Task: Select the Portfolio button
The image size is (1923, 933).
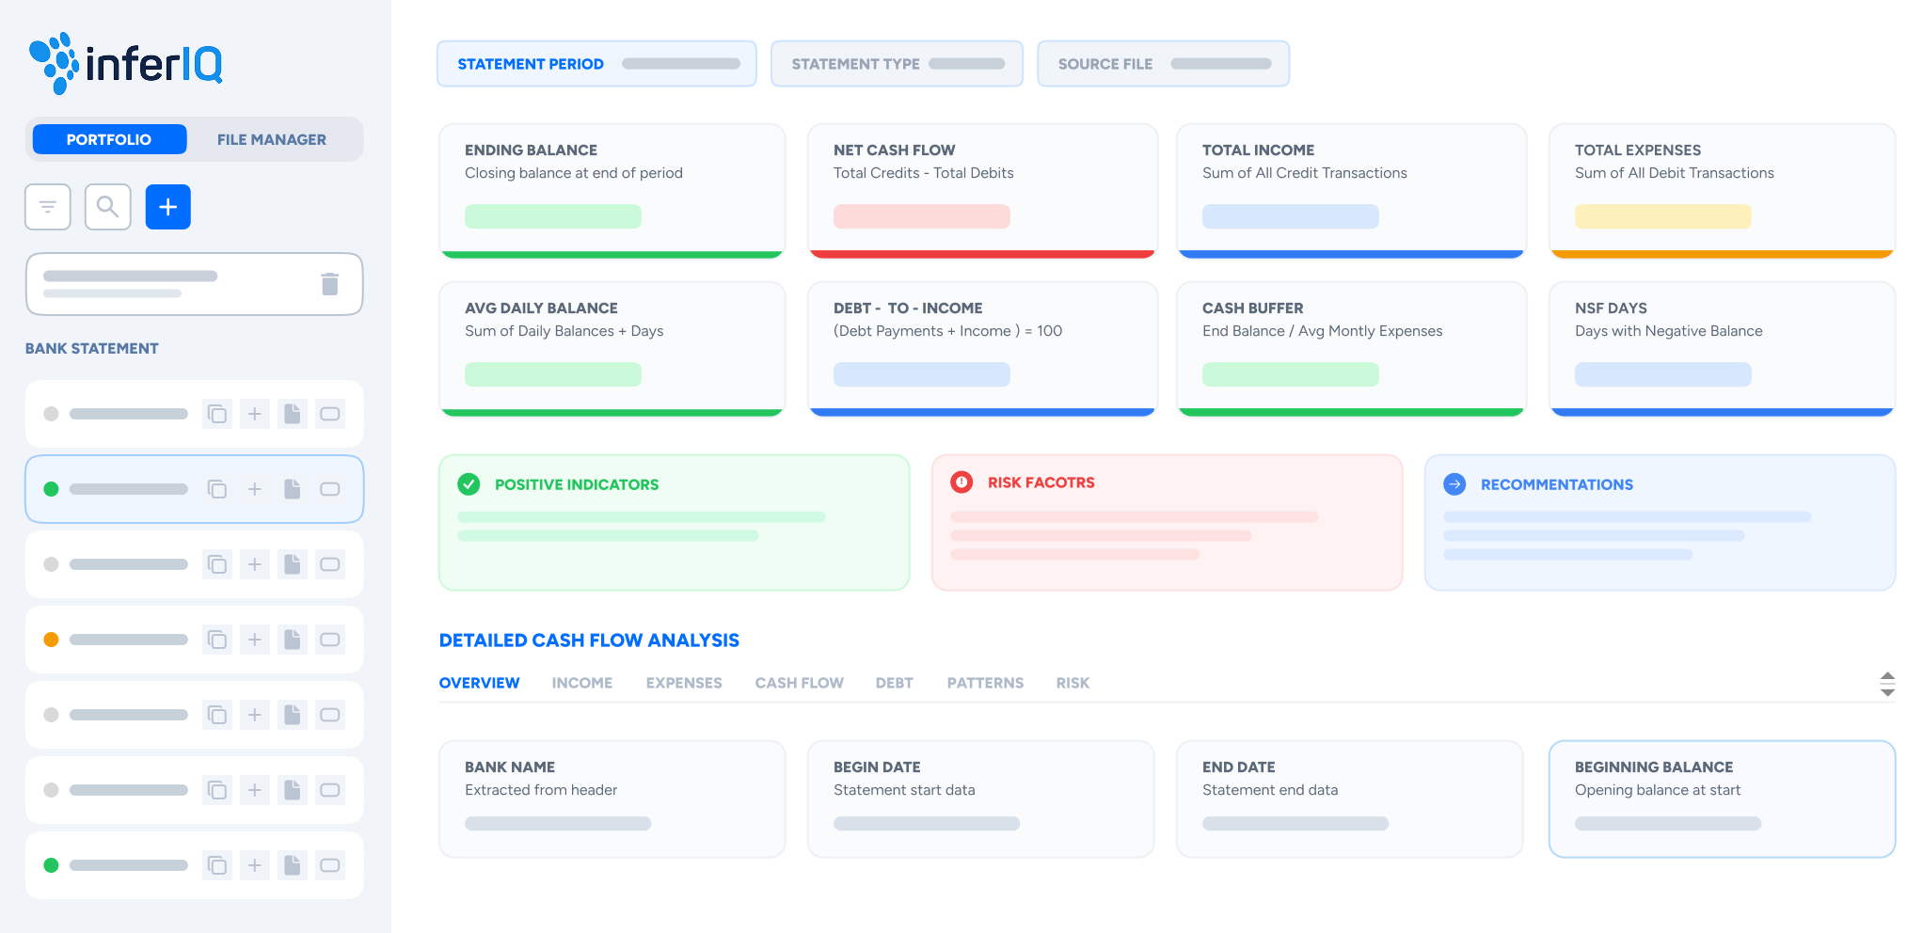Action: click(x=109, y=139)
